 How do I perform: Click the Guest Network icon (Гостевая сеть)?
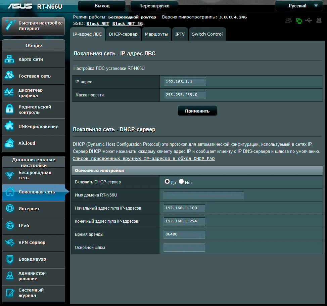[9, 75]
